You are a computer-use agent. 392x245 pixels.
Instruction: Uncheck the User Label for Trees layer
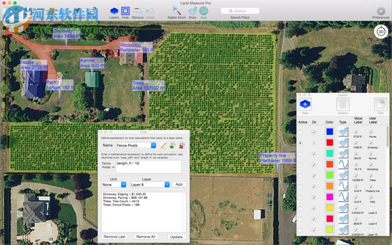[371, 176]
